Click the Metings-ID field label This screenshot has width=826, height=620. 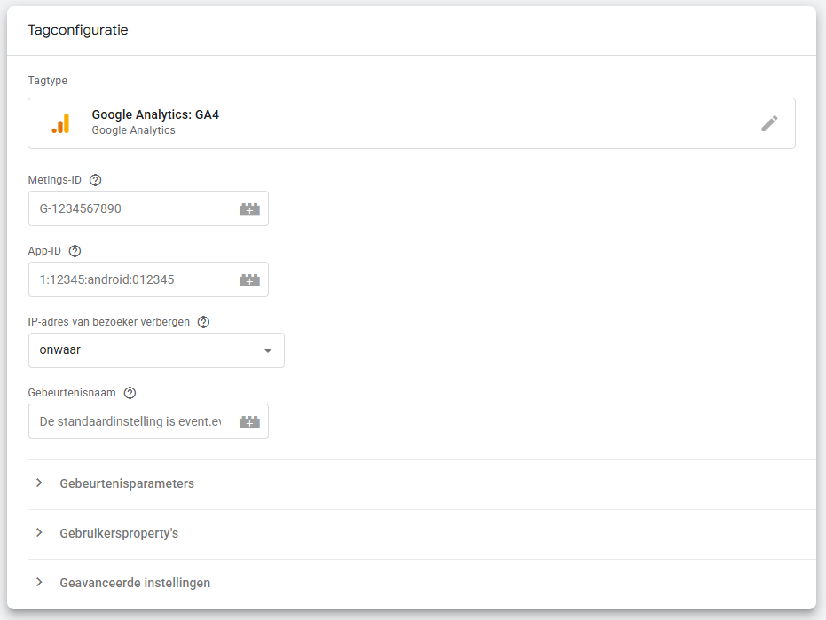55,180
